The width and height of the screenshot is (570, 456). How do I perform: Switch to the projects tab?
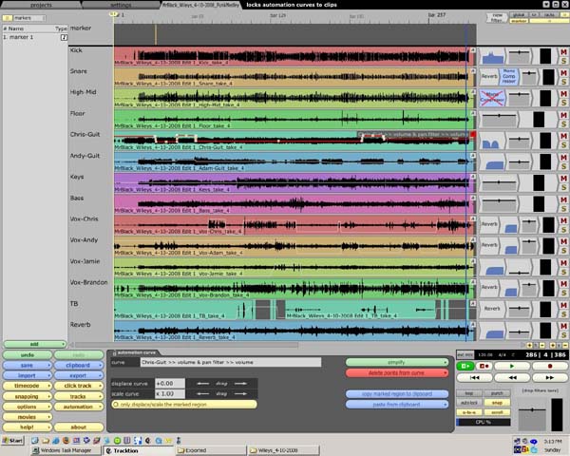[41, 5]
